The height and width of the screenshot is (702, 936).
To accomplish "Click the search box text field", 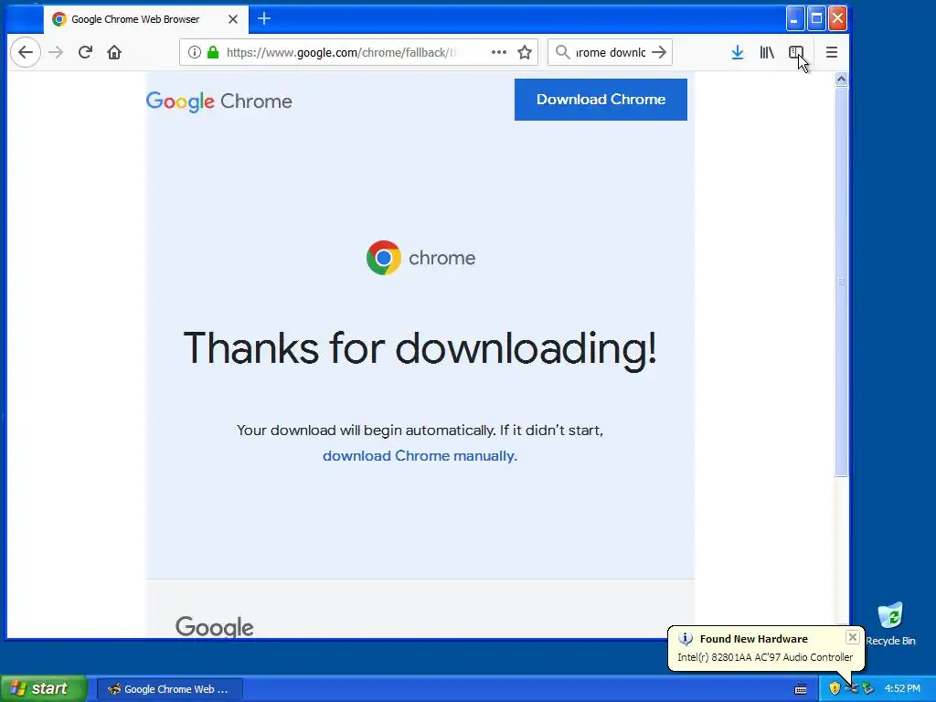I will pos(611,52).
